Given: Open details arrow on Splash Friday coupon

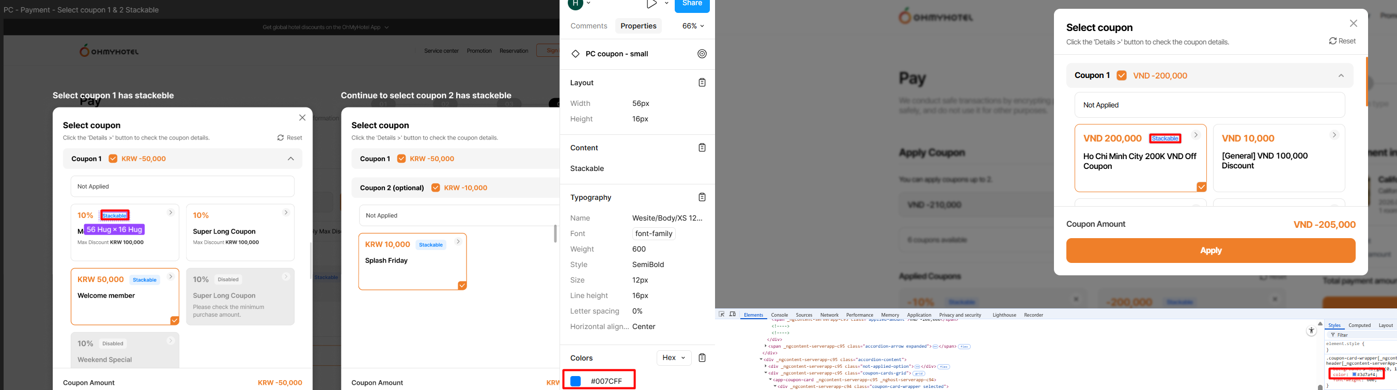Looking at the screenshot, I should click(458, 242).
